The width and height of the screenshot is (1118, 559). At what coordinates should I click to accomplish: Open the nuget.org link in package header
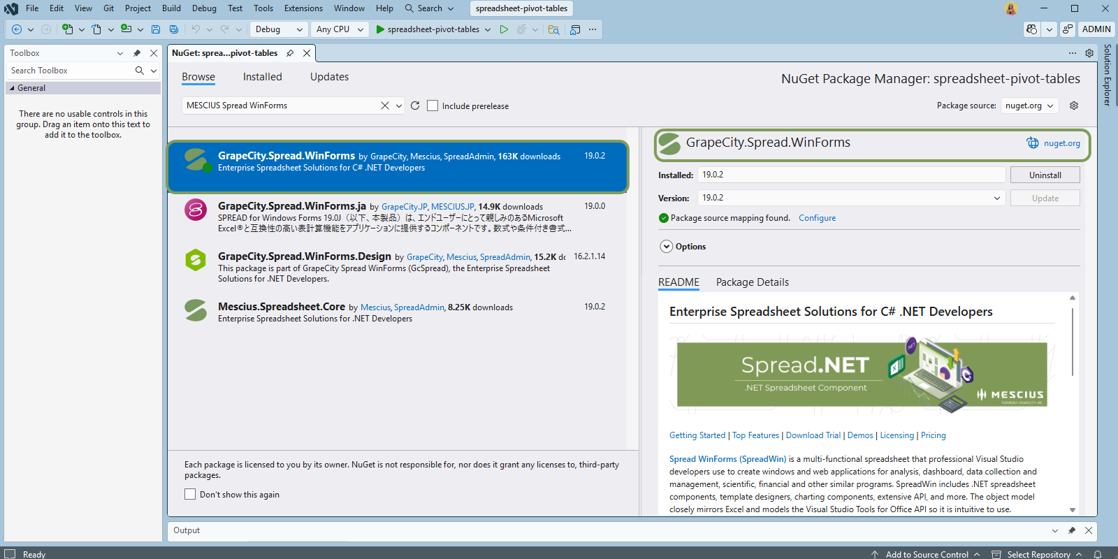1062,143
